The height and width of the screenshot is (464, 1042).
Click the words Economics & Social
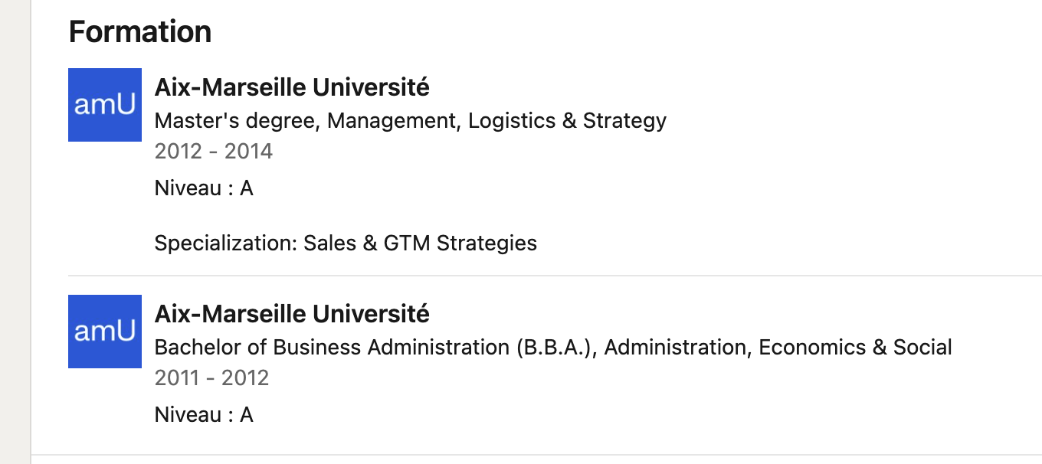point(855,348)
